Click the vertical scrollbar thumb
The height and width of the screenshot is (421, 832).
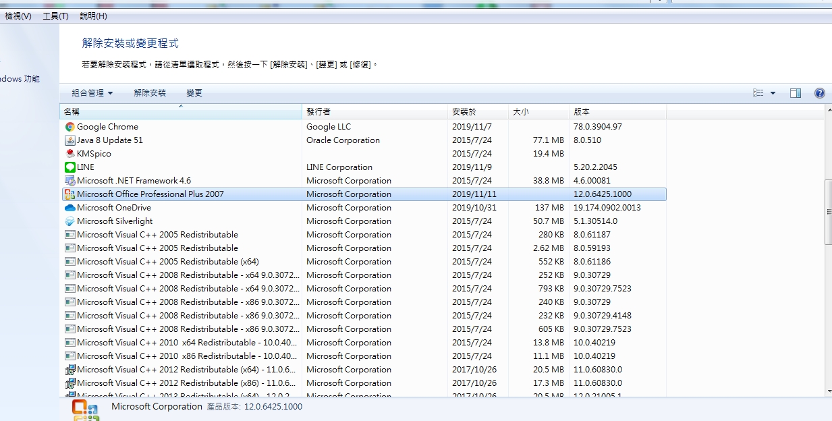[828, 212]
